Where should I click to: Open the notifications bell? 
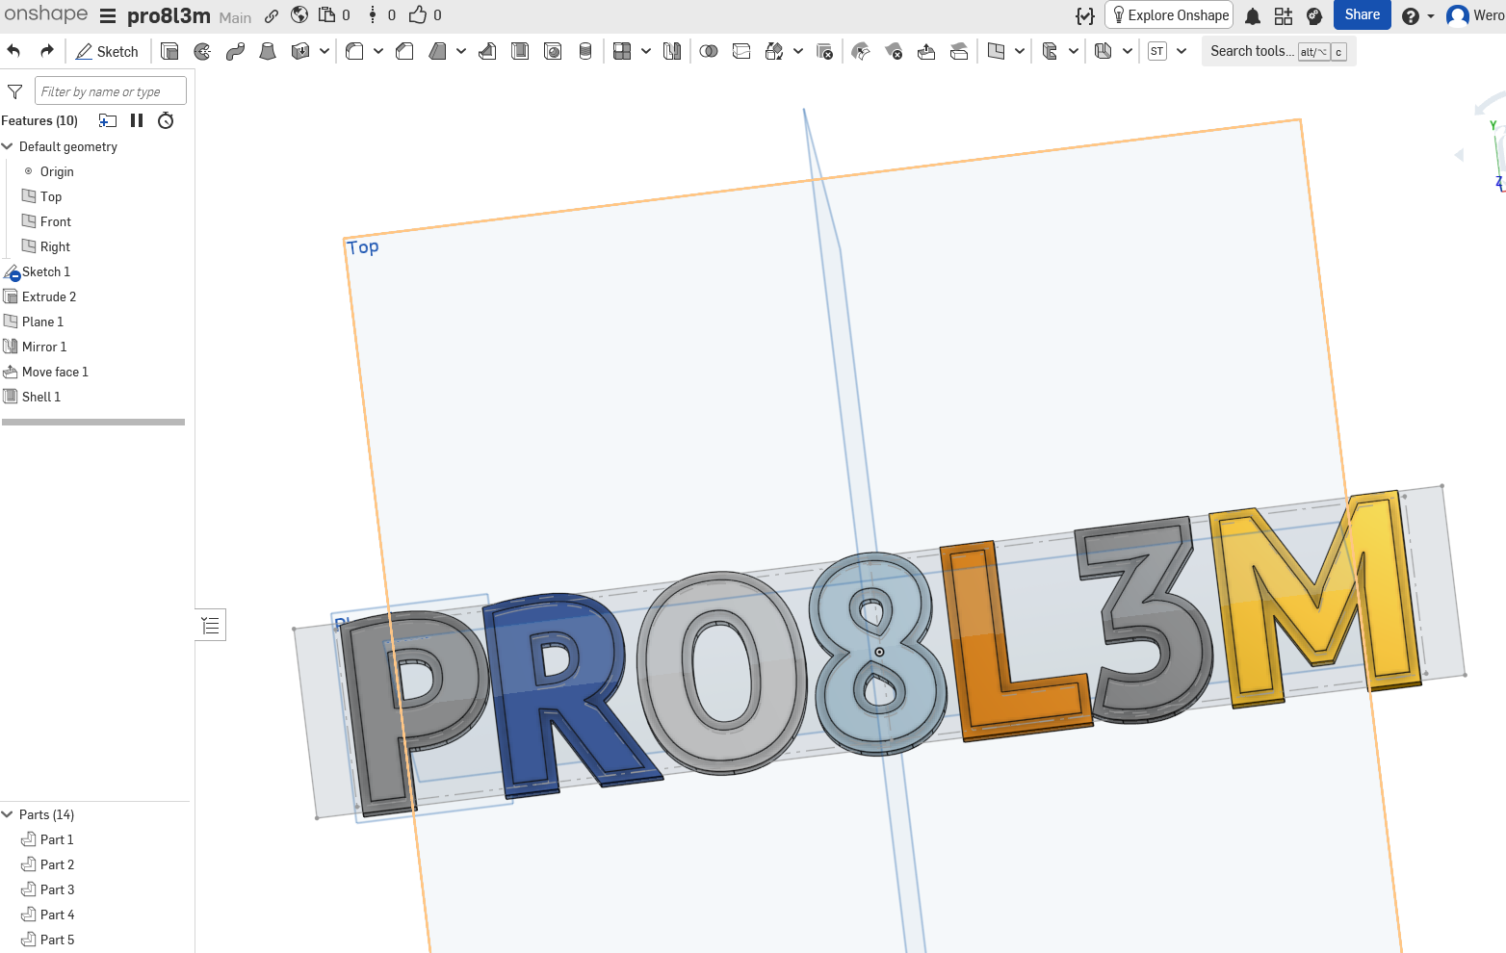coord(1253,16)
